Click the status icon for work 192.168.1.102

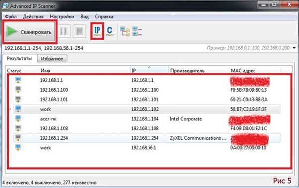[x=18, y=109]
